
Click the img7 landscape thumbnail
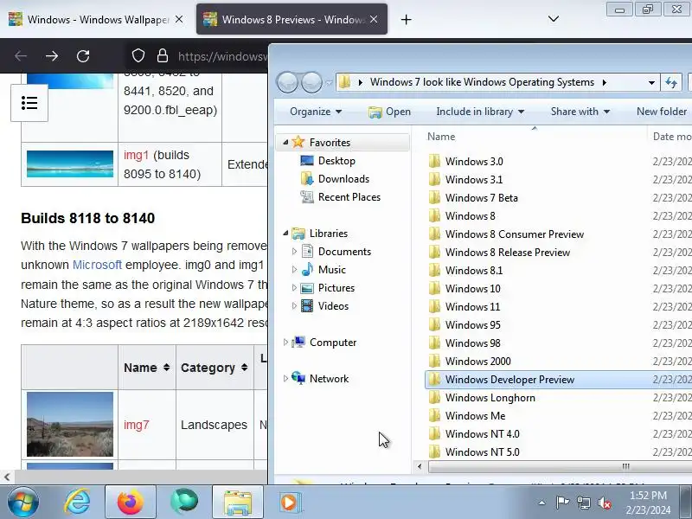(x=70, y=425)
